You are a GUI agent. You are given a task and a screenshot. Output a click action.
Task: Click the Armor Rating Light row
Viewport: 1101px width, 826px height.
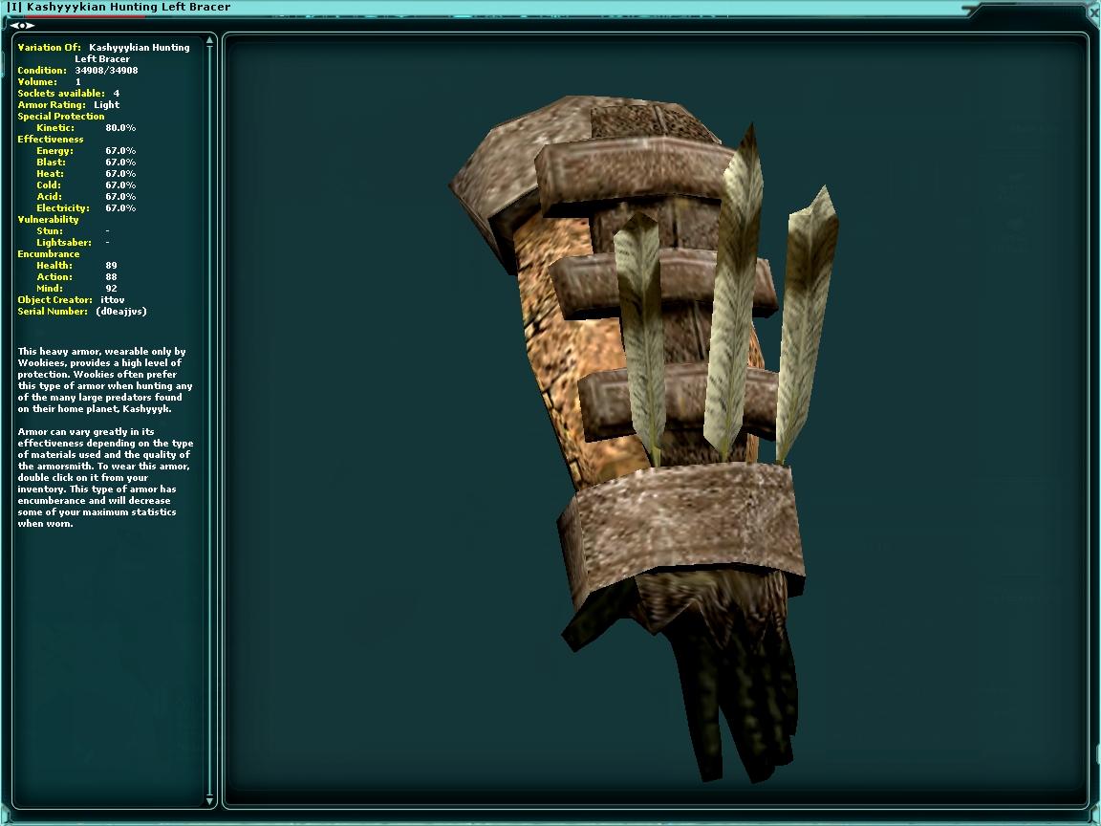pos(68,105)
